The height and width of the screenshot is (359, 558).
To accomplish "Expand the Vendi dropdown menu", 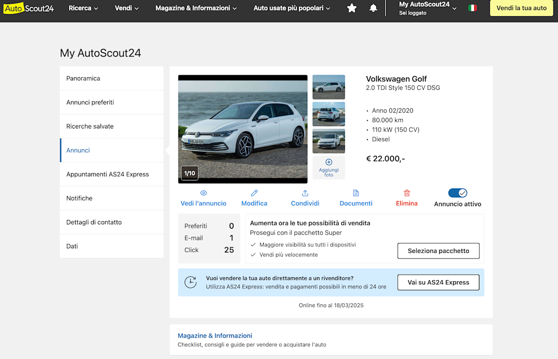I will coord(127,8).
